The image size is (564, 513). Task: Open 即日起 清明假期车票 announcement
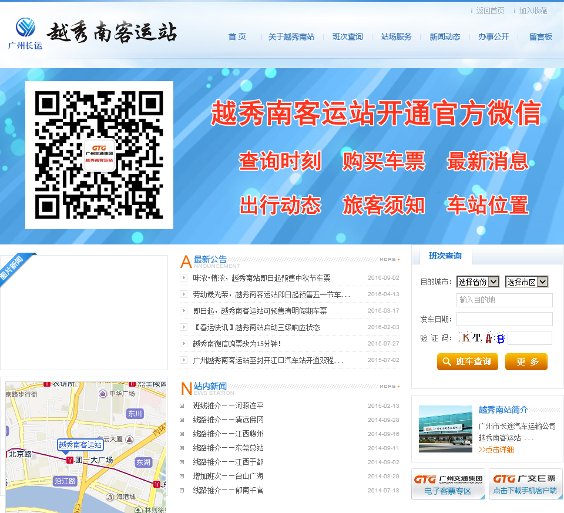[260, 311]
